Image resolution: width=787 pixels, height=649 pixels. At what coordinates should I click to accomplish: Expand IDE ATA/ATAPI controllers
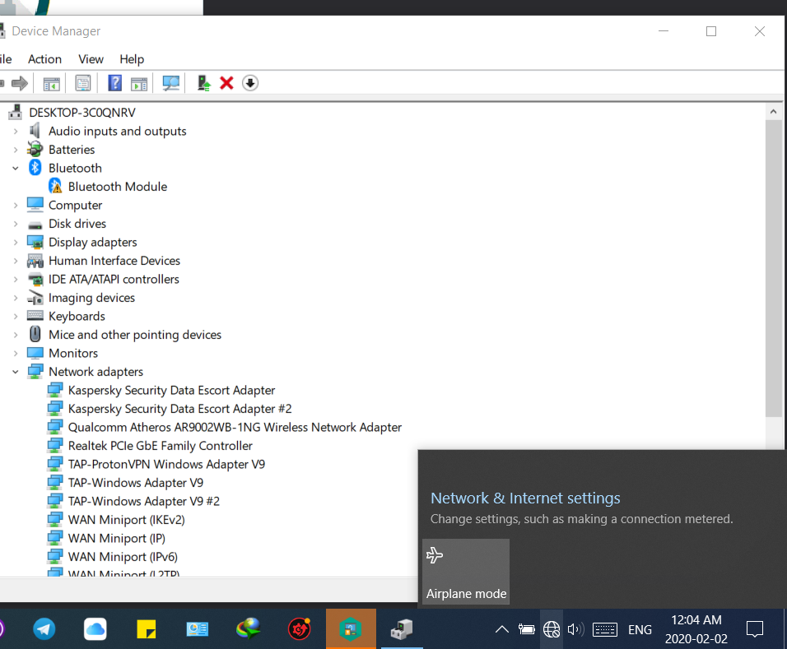[x=16, y=280]
